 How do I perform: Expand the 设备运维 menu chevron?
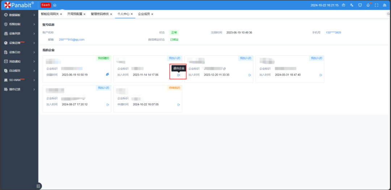click(x=34, y=43)
